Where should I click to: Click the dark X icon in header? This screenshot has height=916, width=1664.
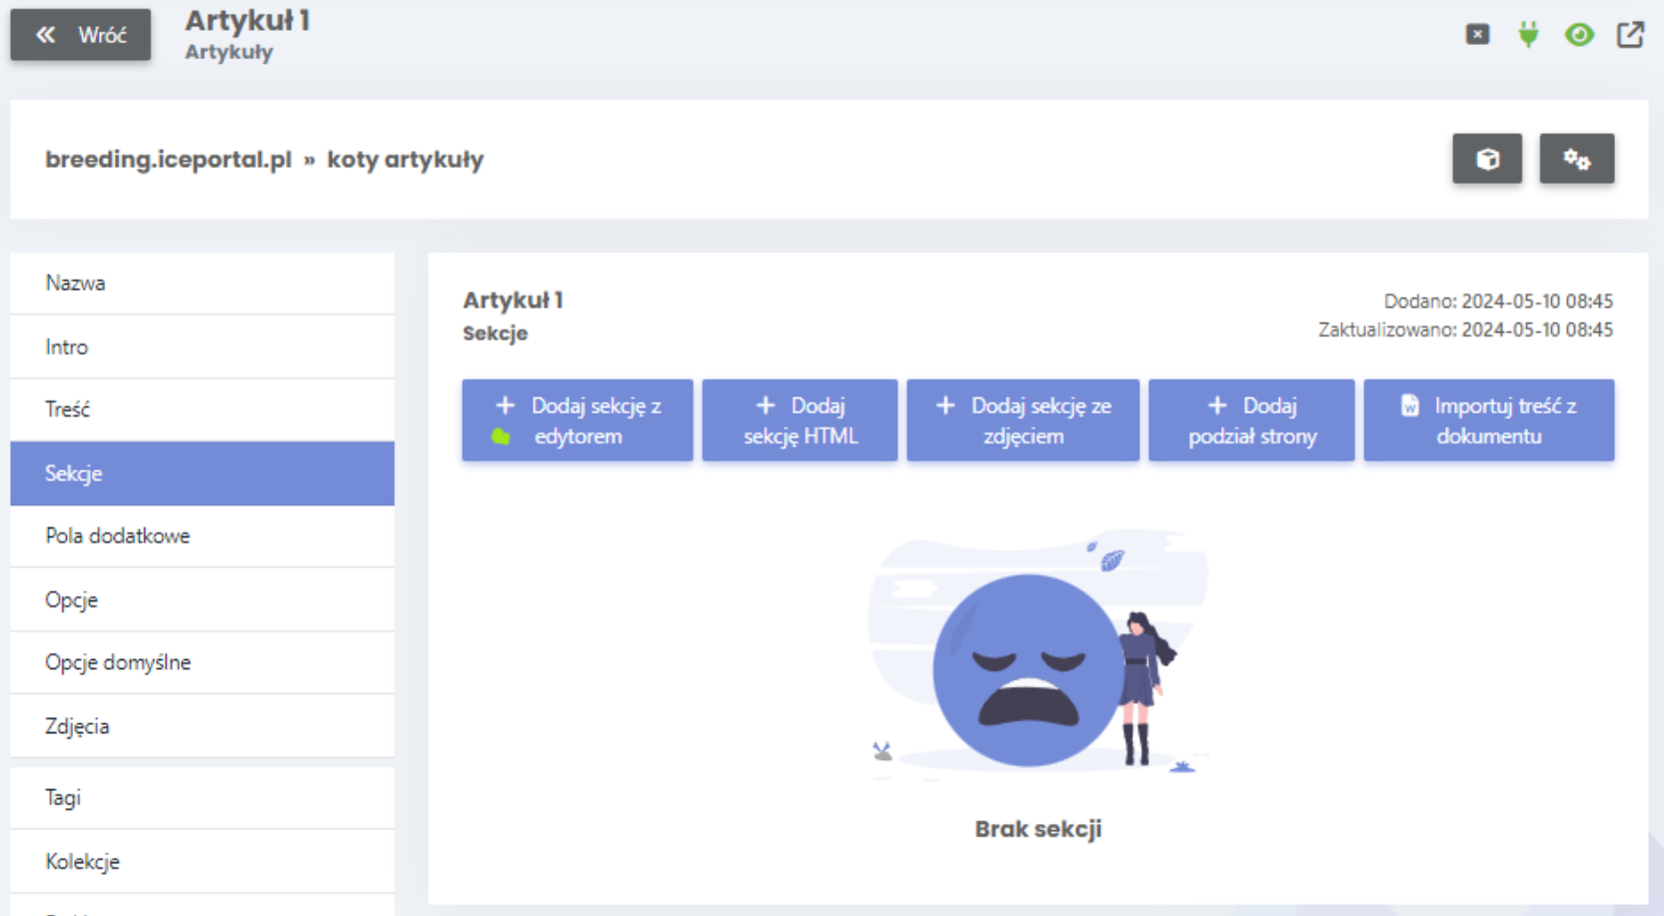pos(1477,35)
